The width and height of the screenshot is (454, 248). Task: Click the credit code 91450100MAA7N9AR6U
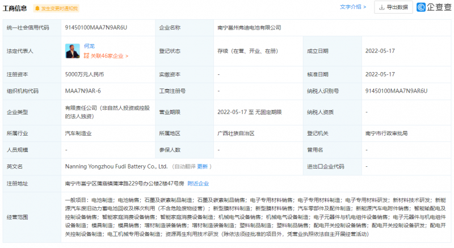tap(96, 27)
